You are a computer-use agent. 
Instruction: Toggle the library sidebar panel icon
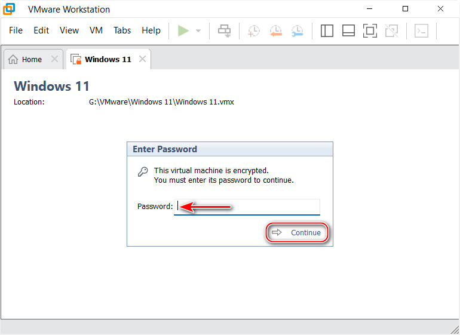click(x=327, y=30)
